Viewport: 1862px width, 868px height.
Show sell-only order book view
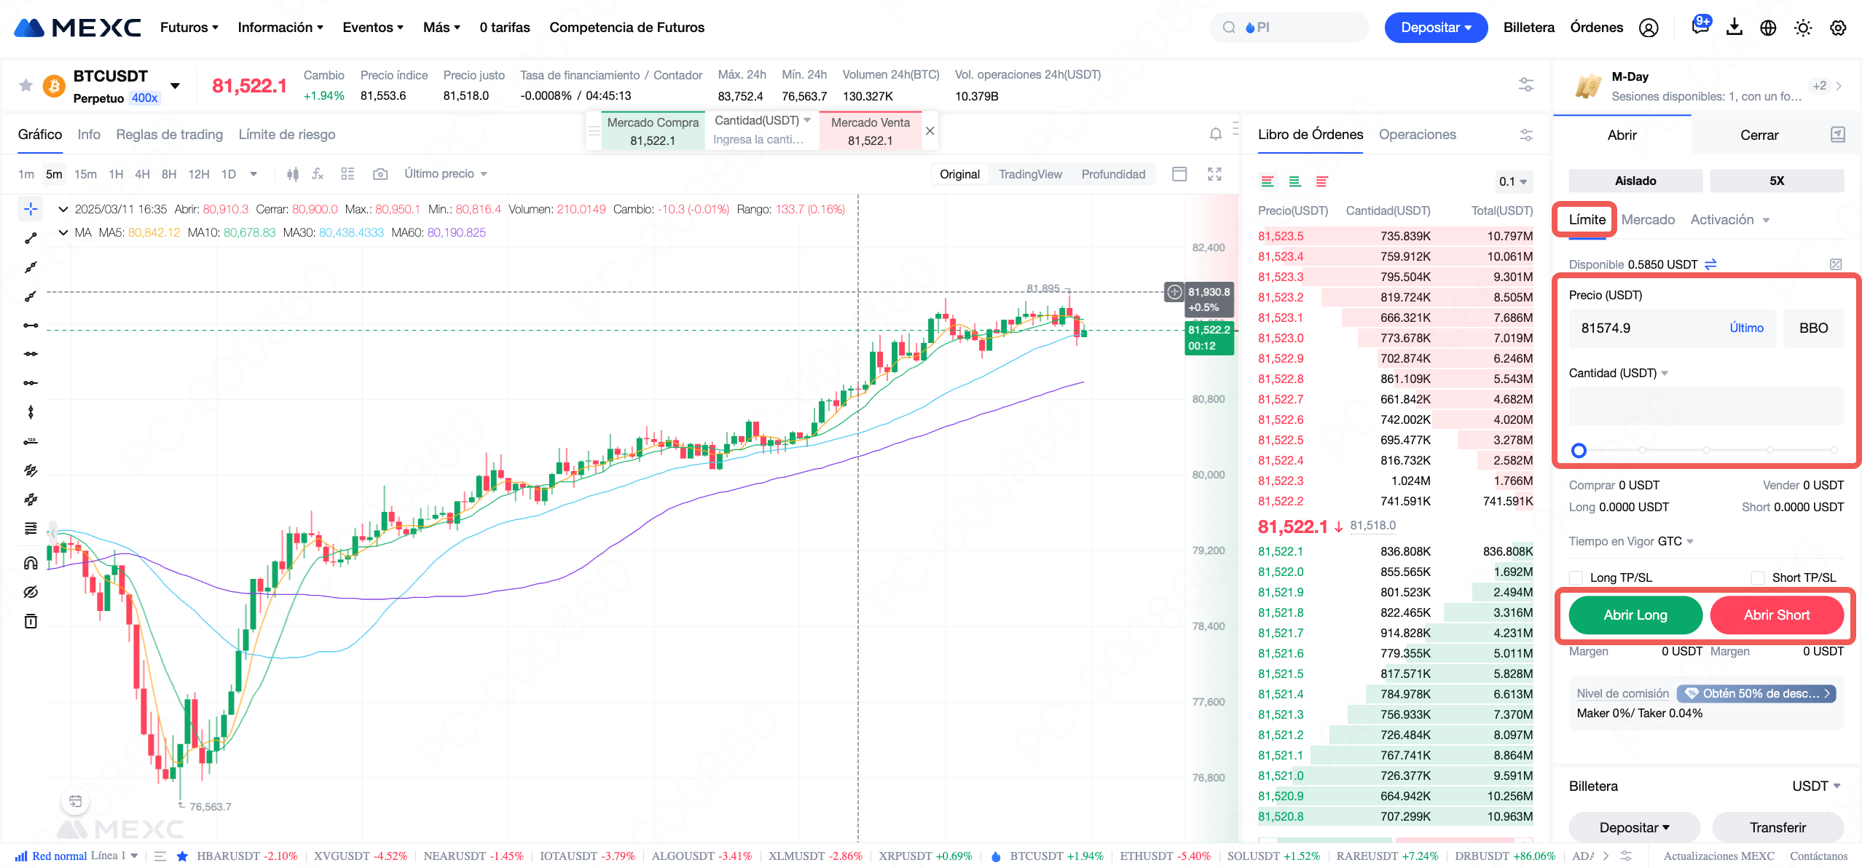pyautogui.click(x=1321, y=181)
